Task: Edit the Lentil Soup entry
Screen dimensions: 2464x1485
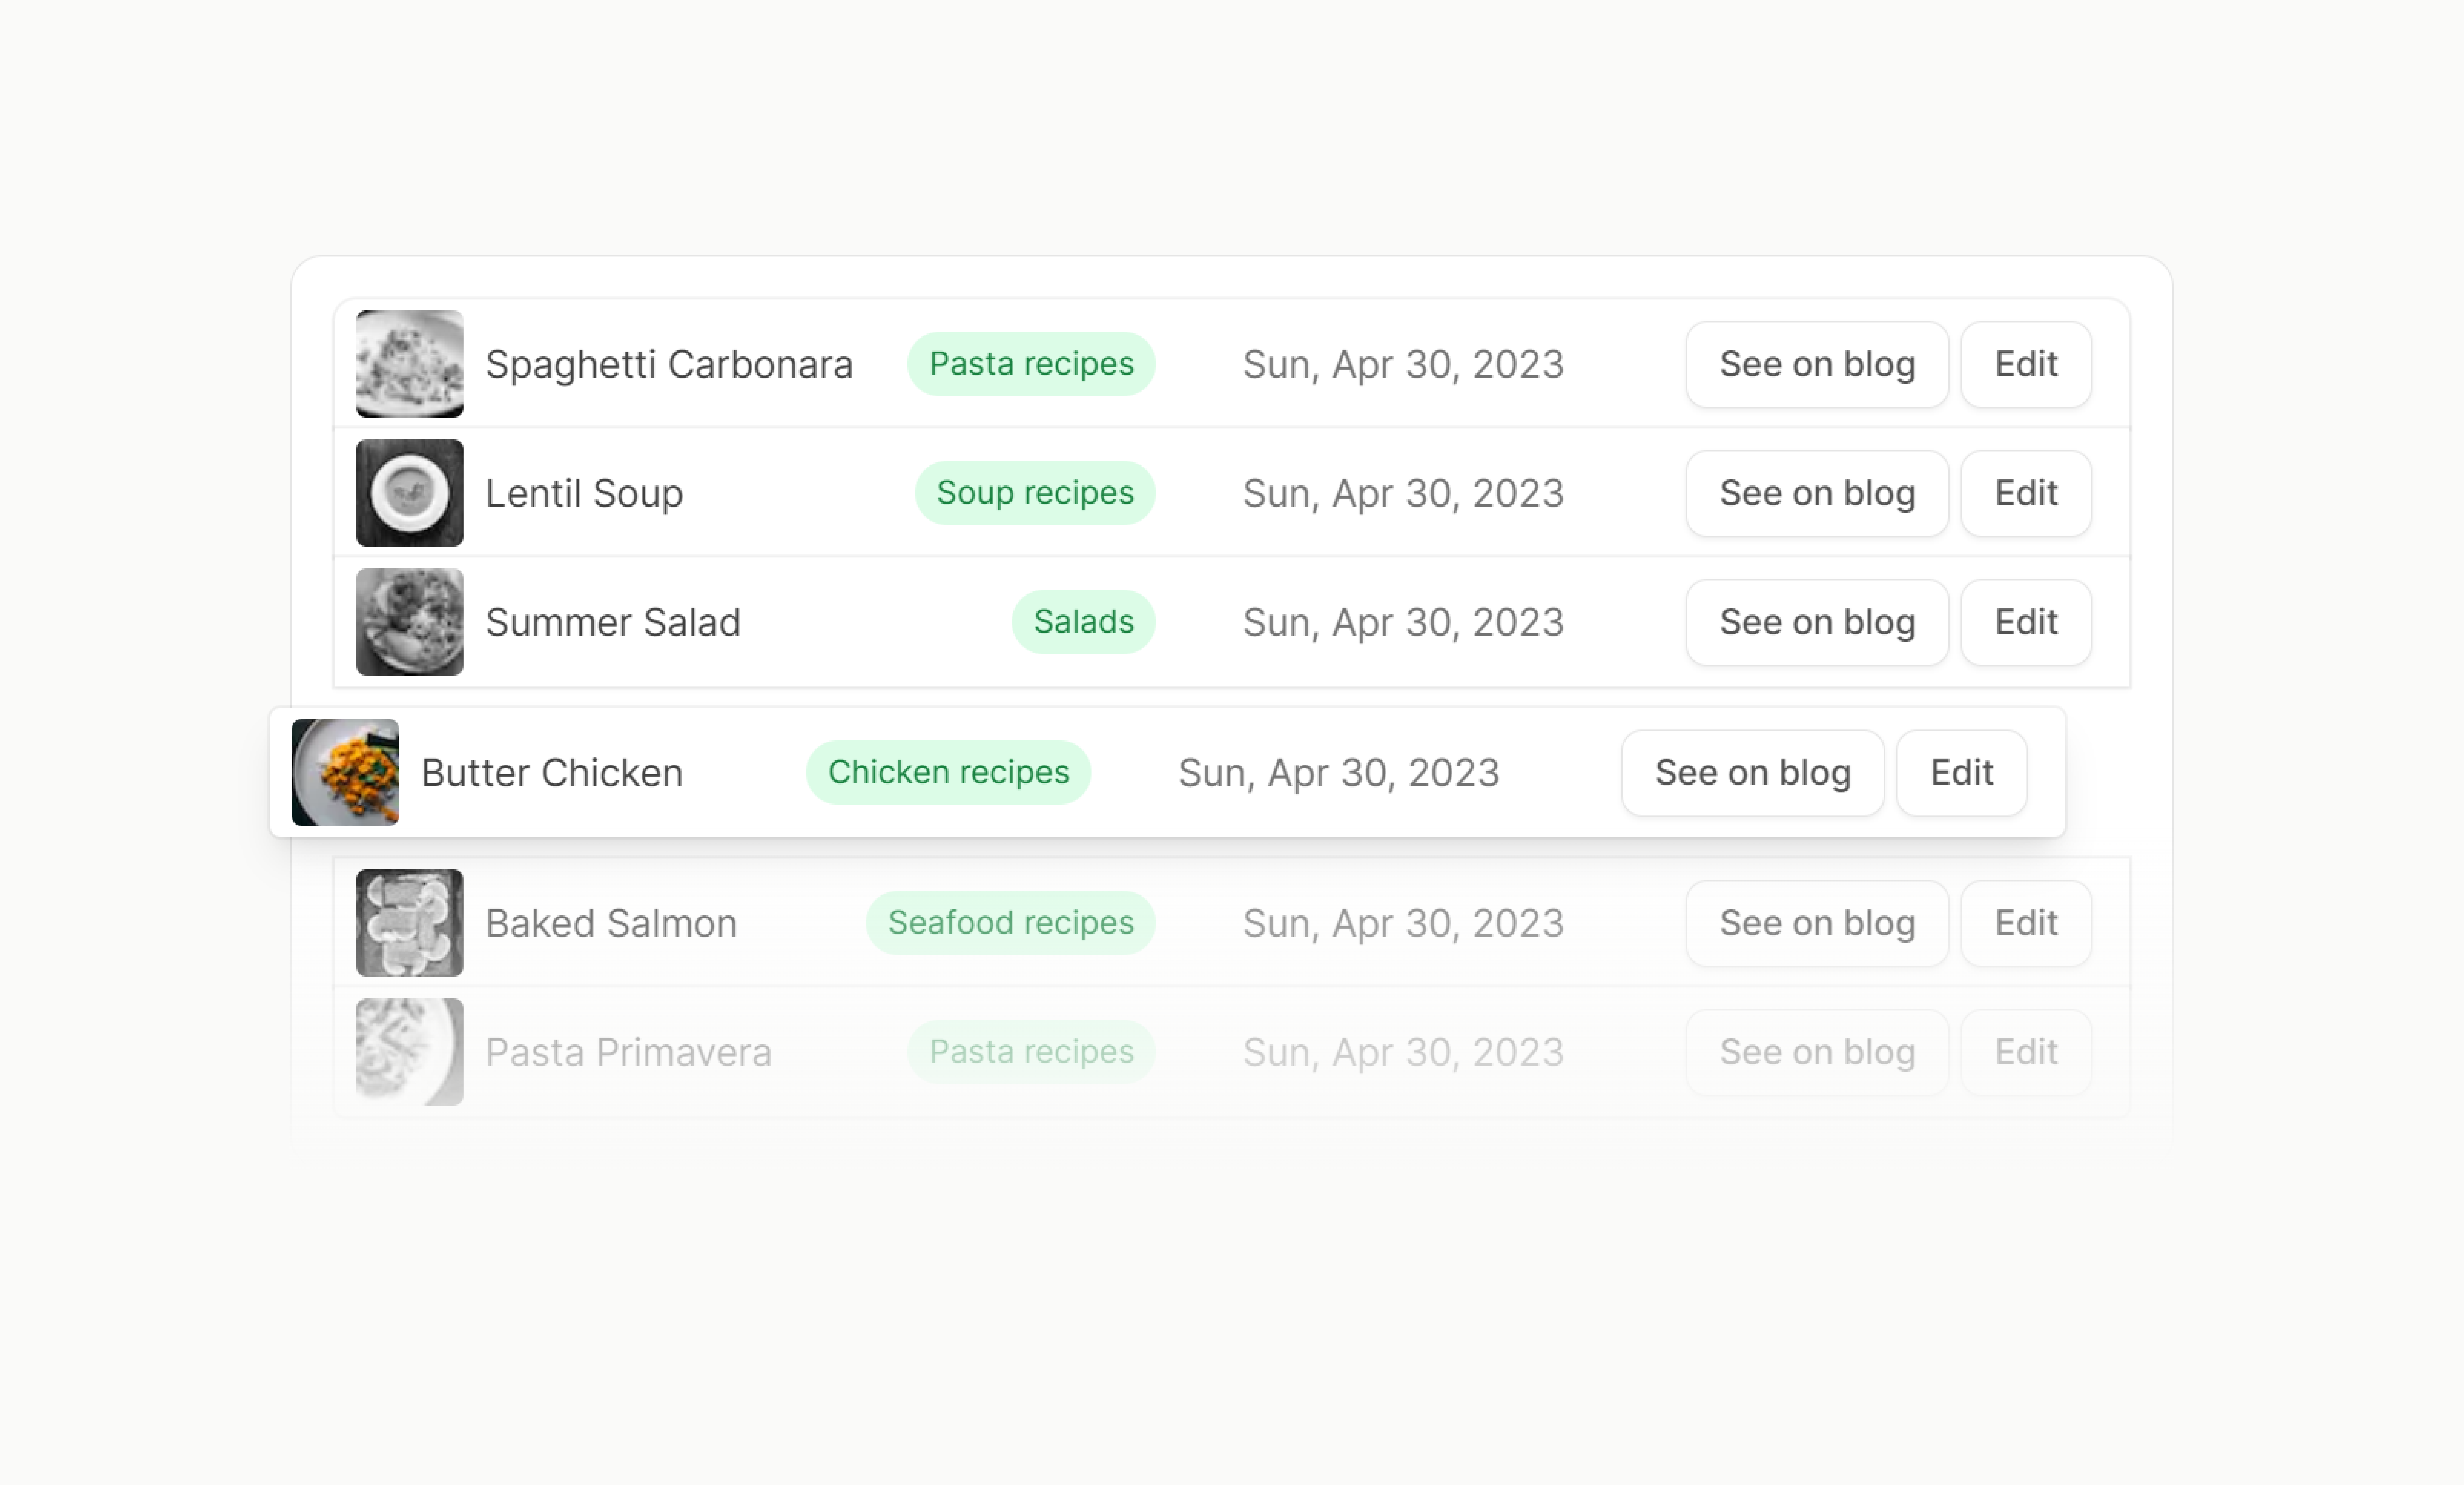Action: click(x=2025, y=493)
